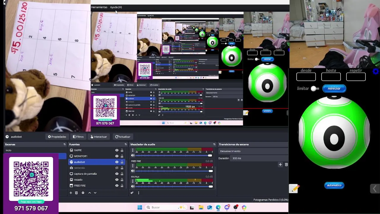Select the incio scene

35,150
